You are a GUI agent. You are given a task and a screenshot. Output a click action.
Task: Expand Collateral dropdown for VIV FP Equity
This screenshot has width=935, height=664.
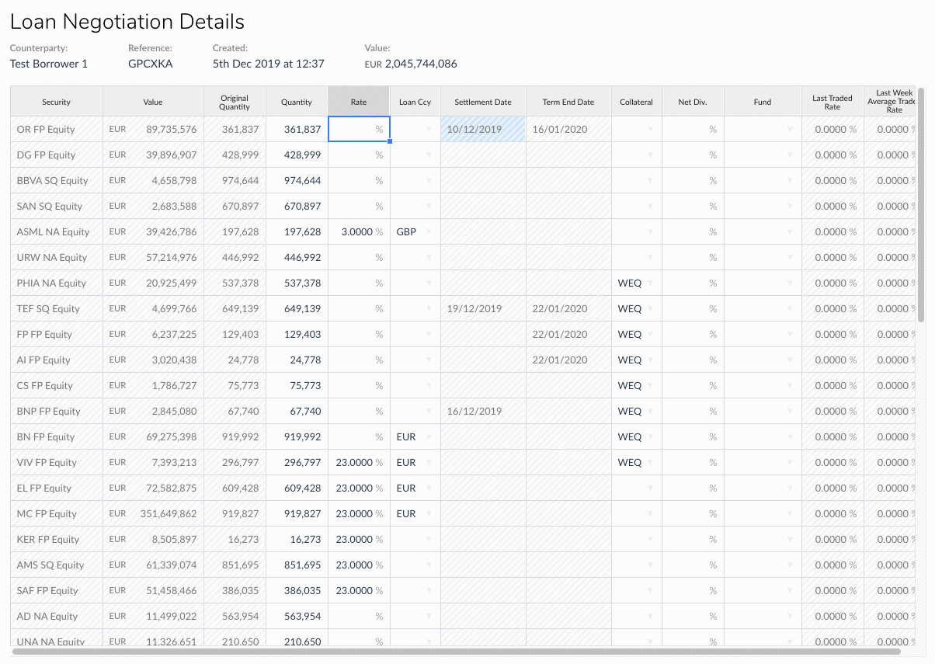[x=650, y=463]
